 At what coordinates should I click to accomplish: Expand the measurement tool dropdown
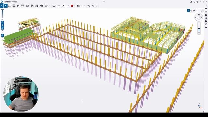point(57,6)
